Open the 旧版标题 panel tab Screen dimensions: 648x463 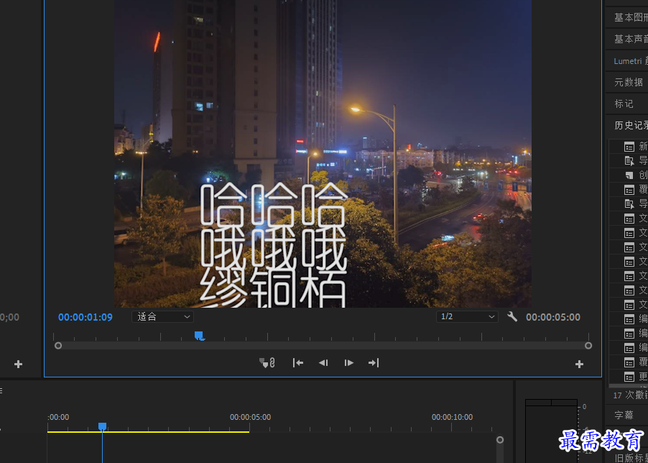(x=630, y=458)
